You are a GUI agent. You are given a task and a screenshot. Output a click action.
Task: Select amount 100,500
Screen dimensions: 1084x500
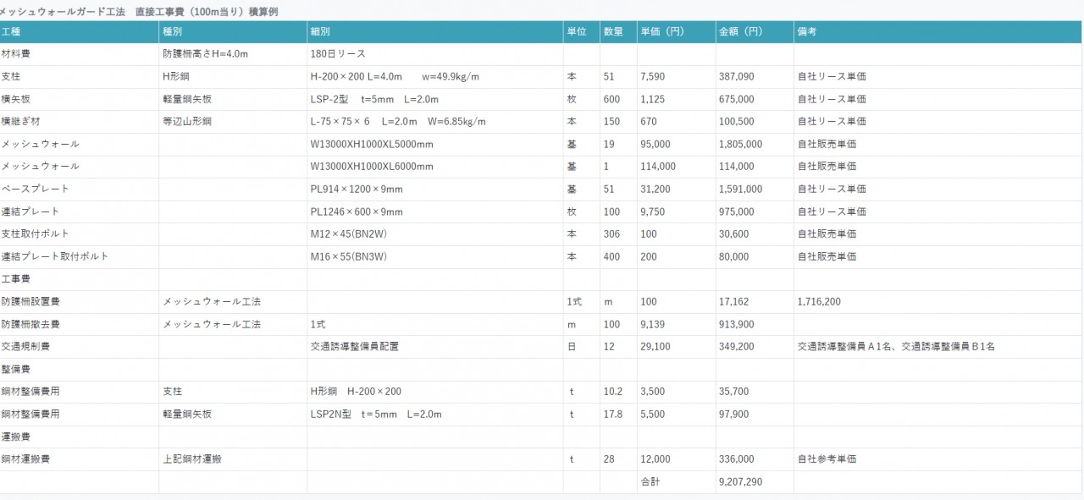tap(736, 122)
